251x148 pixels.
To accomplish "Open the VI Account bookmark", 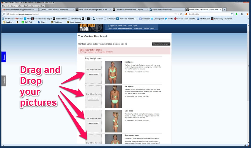I will click(x=110, y=19).
